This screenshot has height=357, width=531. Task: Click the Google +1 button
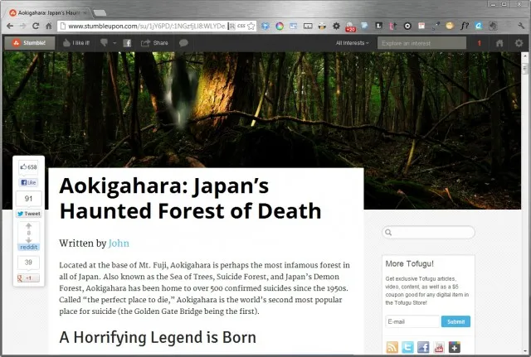tap(28, 278)
